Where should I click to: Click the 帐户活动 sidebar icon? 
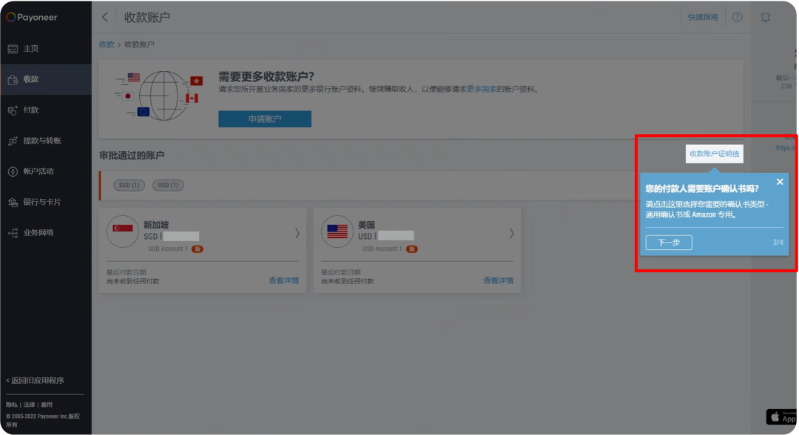click(13, 172)
